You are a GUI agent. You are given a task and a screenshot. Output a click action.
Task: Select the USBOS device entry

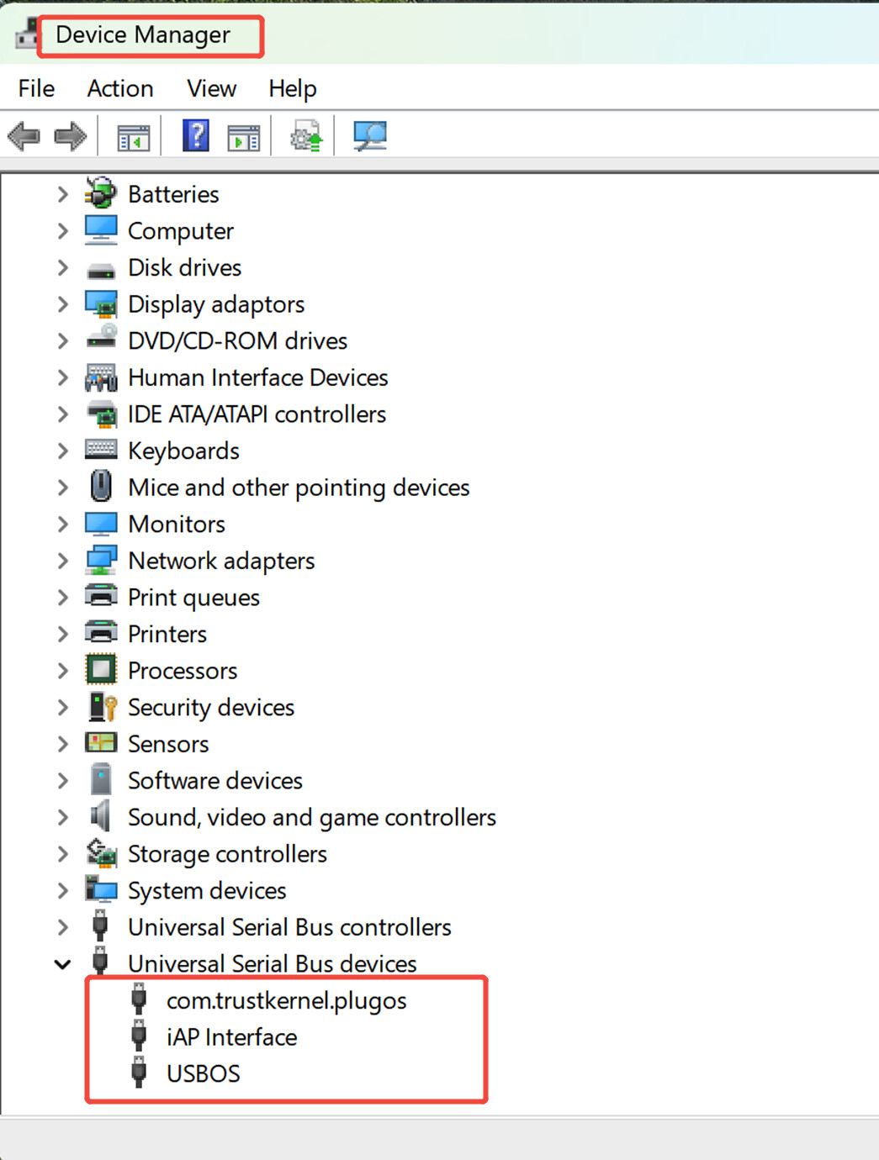(203, 1073)
